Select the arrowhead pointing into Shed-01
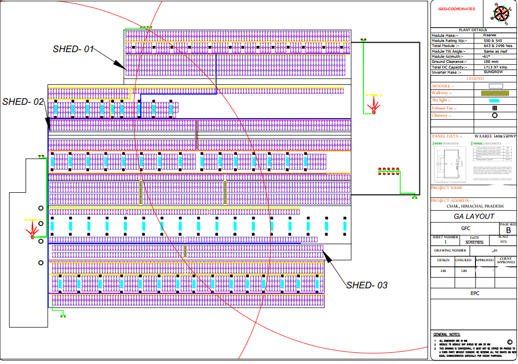This screenshot has height=364, width=518. click(x=120, y=65)
